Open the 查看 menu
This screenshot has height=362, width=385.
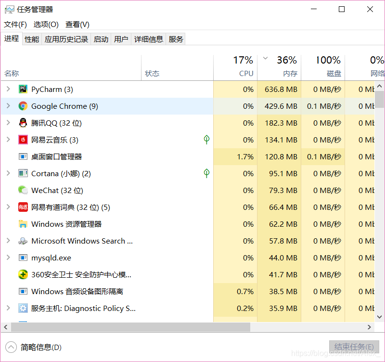pyautogui.click(x=77, y=24)
